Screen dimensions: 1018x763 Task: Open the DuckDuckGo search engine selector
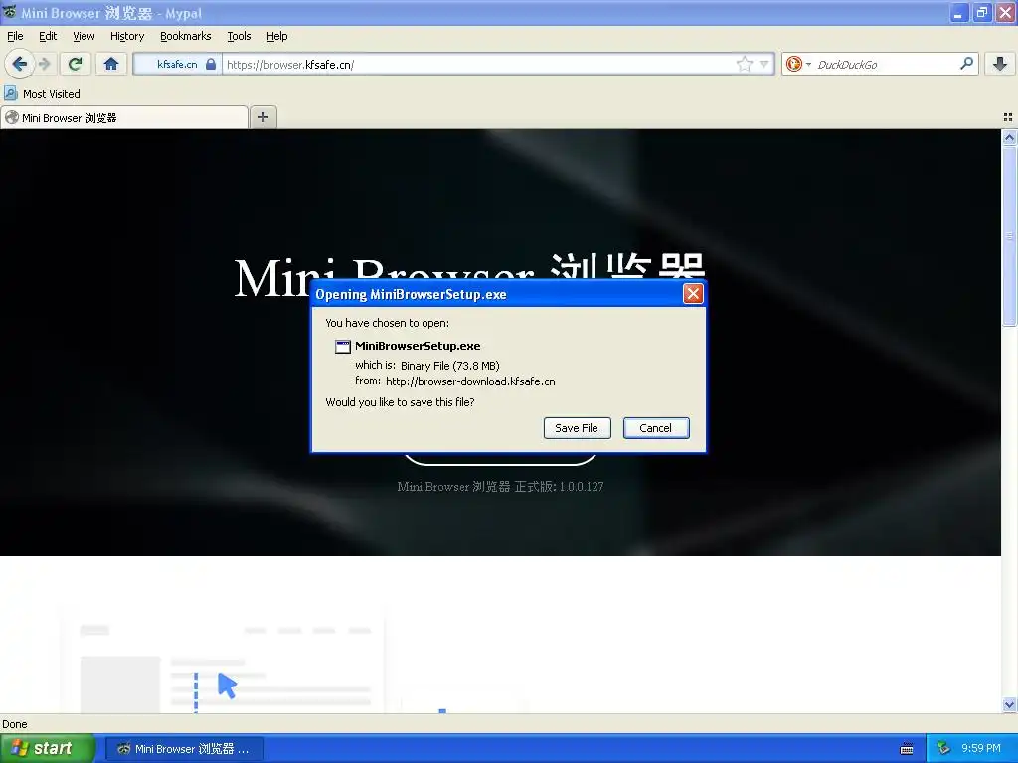[x=798, y=64]
